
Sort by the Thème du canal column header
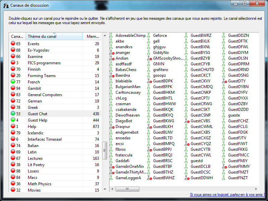coord(54,37)
